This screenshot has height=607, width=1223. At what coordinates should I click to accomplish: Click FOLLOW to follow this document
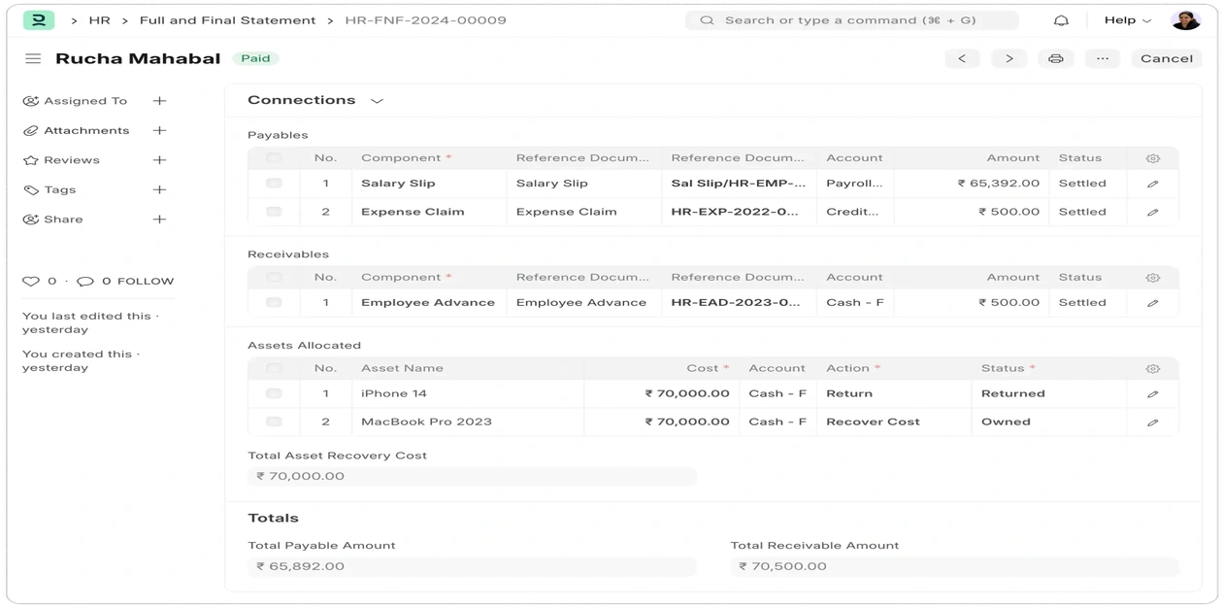coord(146,282)
